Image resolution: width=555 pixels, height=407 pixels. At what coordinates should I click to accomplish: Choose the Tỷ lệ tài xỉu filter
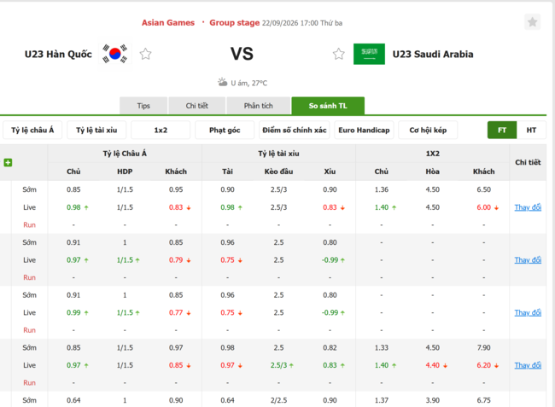click(96, 131)
